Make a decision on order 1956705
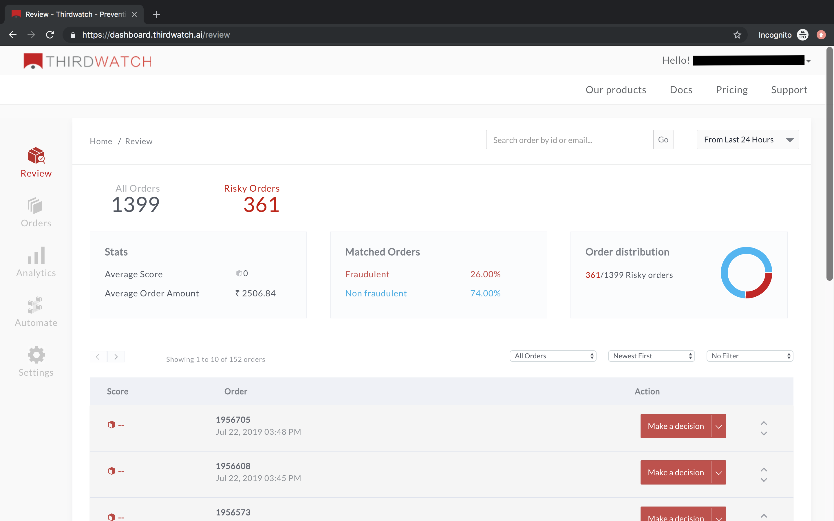Image resolution: width=834 pixels, height=521 pixels. click(x=676, y=426)
